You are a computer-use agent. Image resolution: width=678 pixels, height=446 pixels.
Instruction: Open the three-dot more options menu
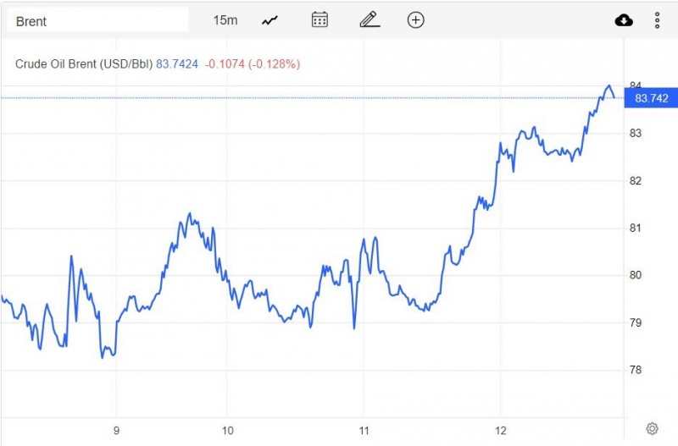[x=658, y=20]
